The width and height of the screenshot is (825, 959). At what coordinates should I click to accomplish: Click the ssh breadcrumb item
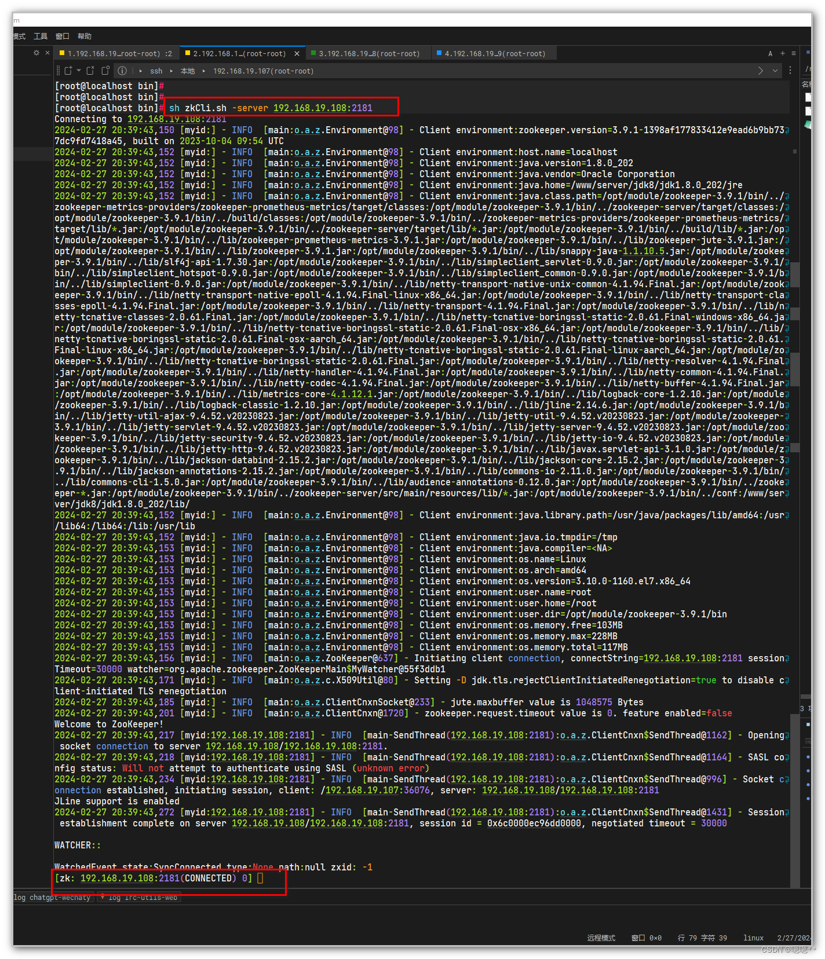pos(156,71)
